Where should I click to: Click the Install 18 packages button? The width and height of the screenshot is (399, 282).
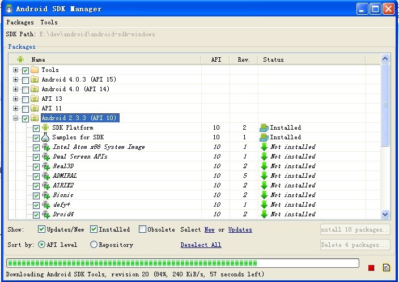tap(355, 229)
